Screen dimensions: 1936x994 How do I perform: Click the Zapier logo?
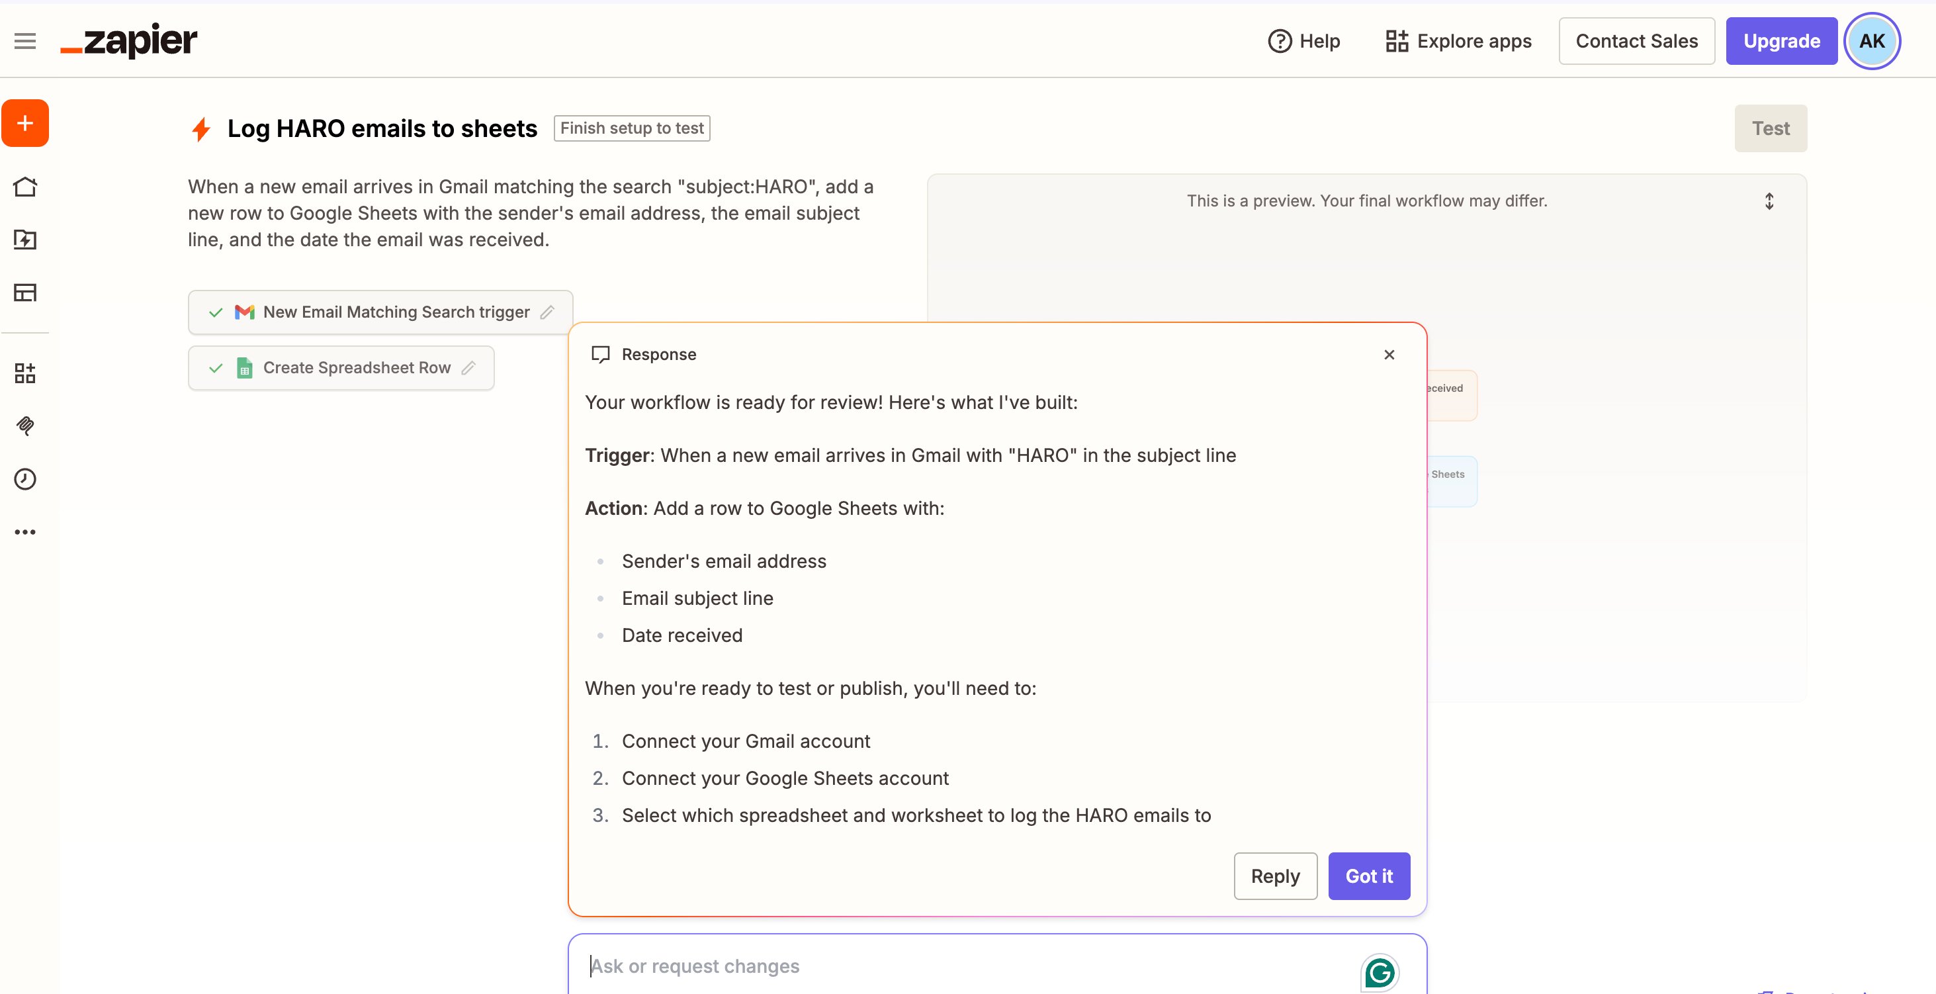[128, 40]
